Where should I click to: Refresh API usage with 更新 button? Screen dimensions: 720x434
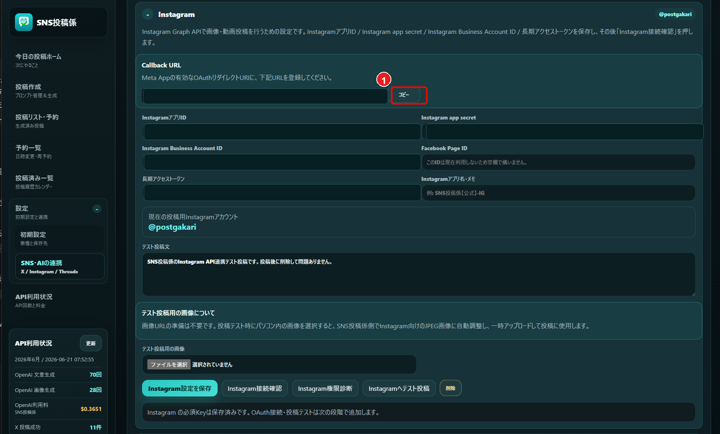tap(91, 343)
